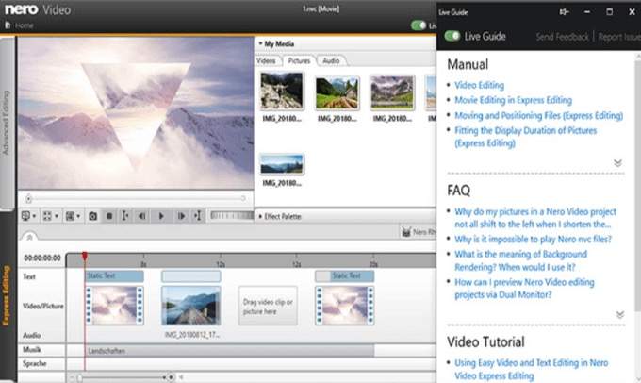
Task: Toggle Live Guide switch in Nero Video header
Action: (x=419, y=25)
